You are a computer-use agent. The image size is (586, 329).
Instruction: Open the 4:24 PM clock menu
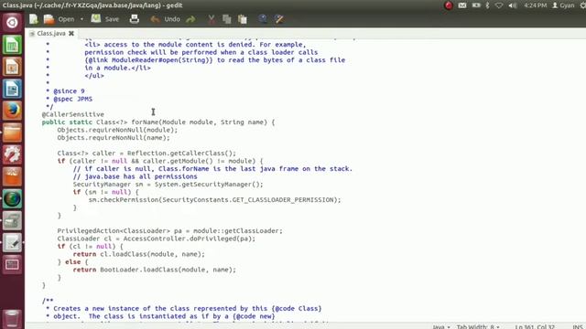535,5
